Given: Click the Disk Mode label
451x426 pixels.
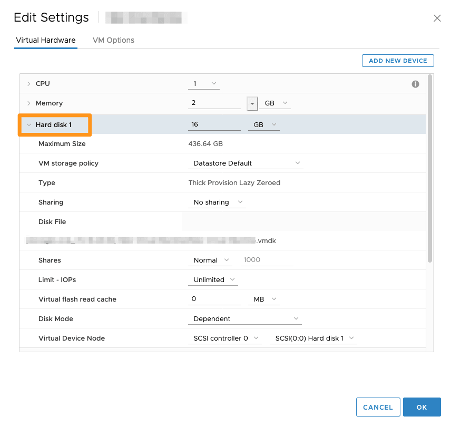Looking at the screenshot, I should pos(55,319).
